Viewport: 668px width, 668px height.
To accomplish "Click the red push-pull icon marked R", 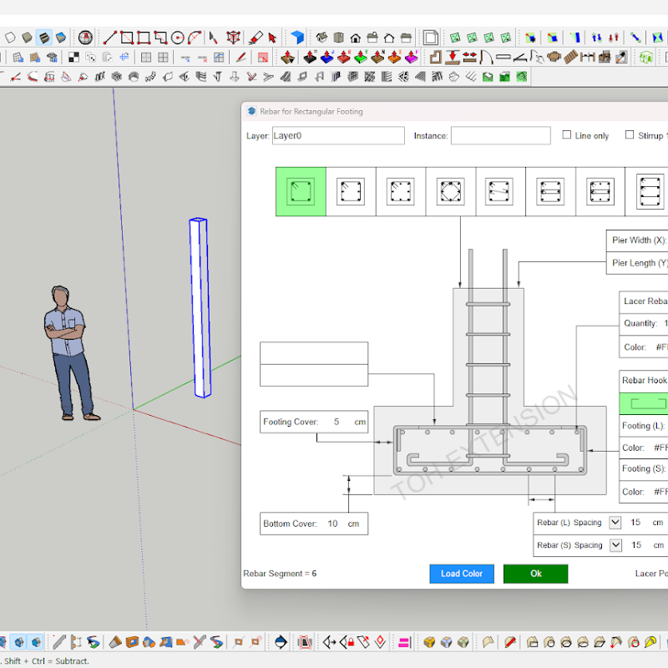I will pos(344,57).
